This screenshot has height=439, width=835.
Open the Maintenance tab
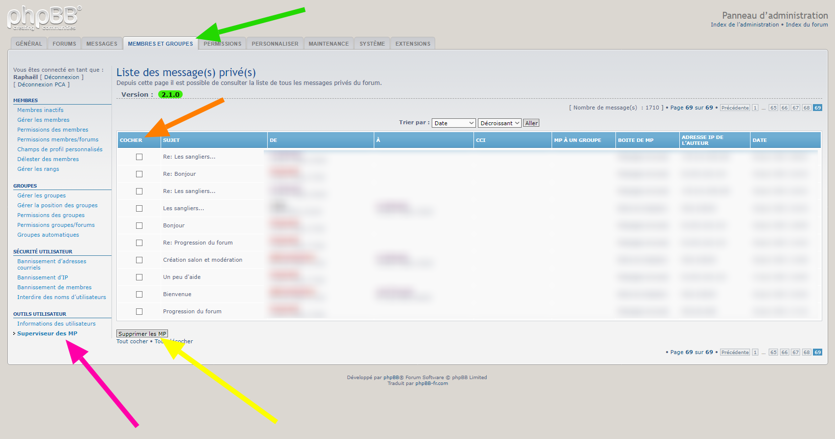328,44
